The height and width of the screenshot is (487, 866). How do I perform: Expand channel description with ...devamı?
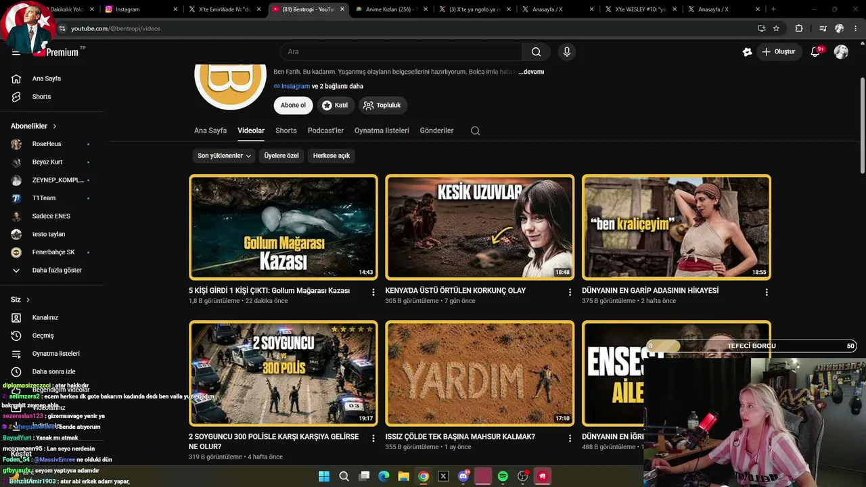pyautogui.click(x=531, y=72)
